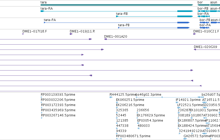
Task: Click the 236656 feature label
Action: tap(143, 110)
